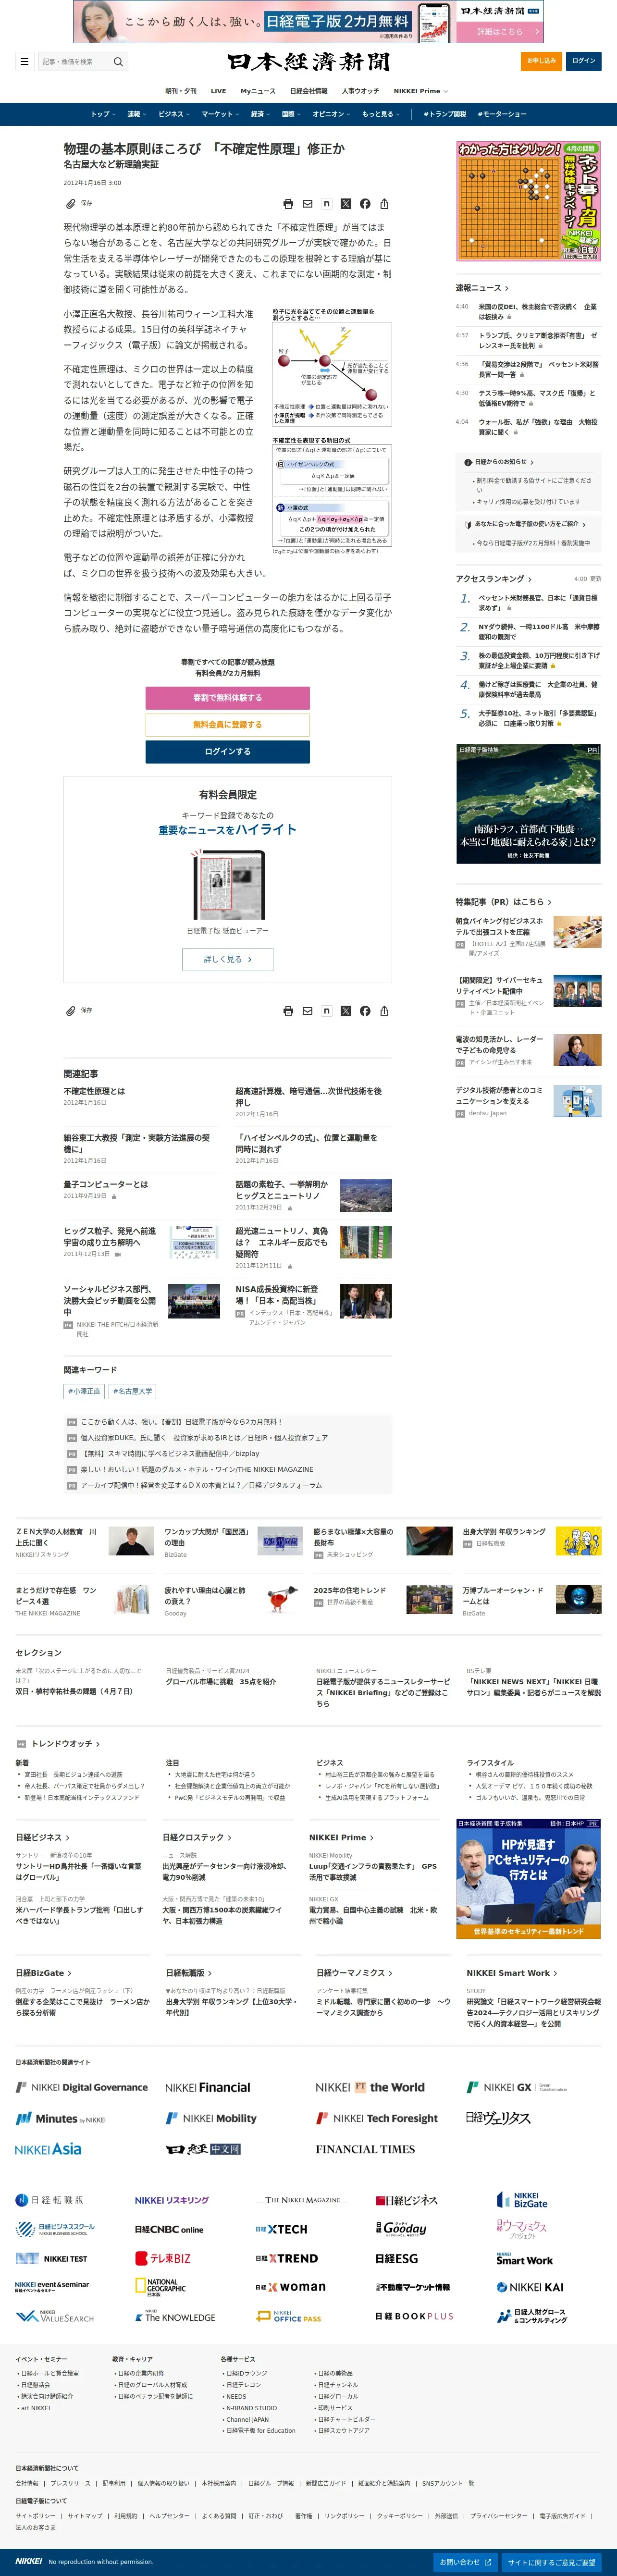Viewport: 617px width, 2576px height.
Task: Click the printer icon below the article body
Action: point(288,1011)
